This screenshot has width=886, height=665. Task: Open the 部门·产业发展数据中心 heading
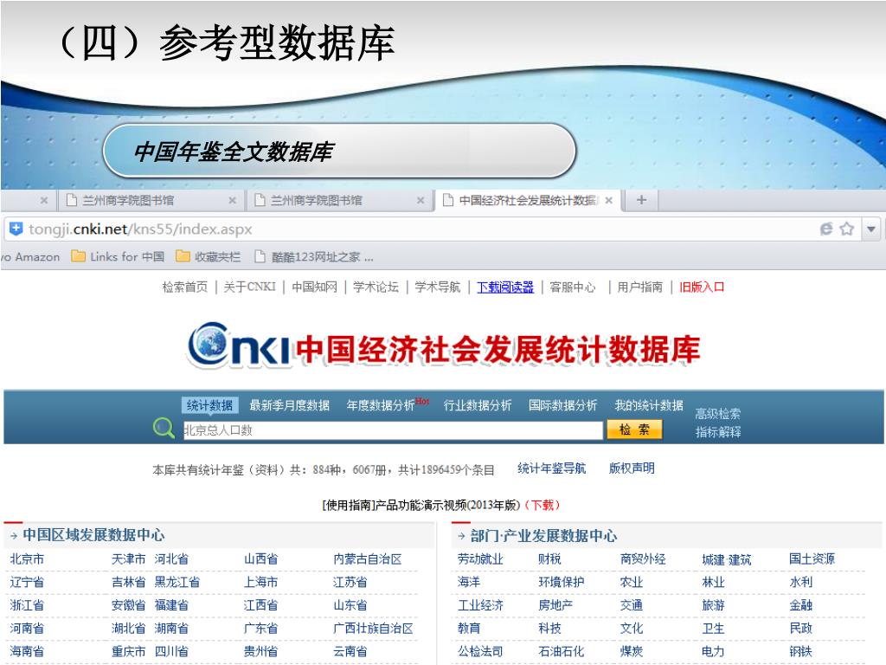coord(543,535)
